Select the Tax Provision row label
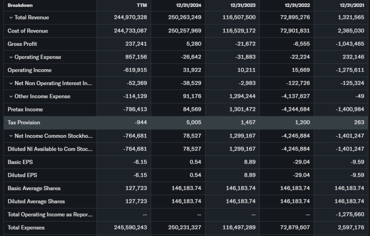 tap(24, 123)
